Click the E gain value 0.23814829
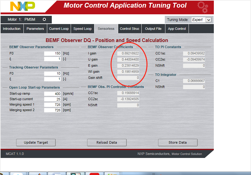Screen dimensions: 251x175 [128, 65]
